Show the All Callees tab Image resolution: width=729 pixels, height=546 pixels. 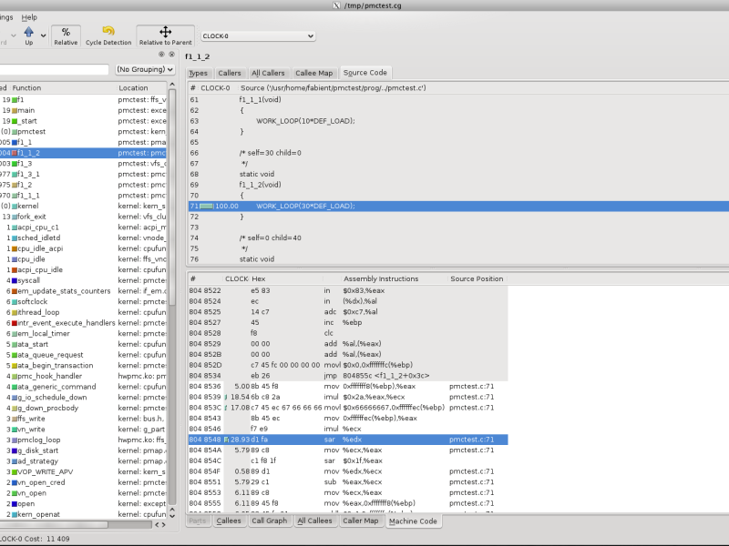tap(314, 521)
